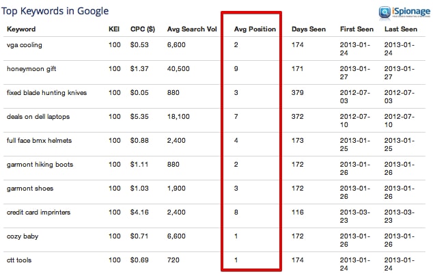The image size is (433, 274).
Task: Click CPC value $1.37 for honeymoon gift
Action: point(139,69)
